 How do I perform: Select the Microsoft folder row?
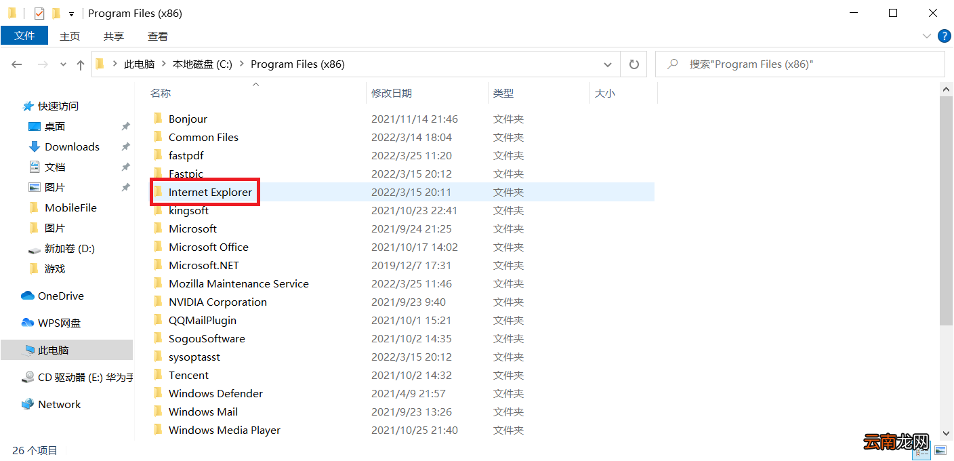tap(402, 228)
